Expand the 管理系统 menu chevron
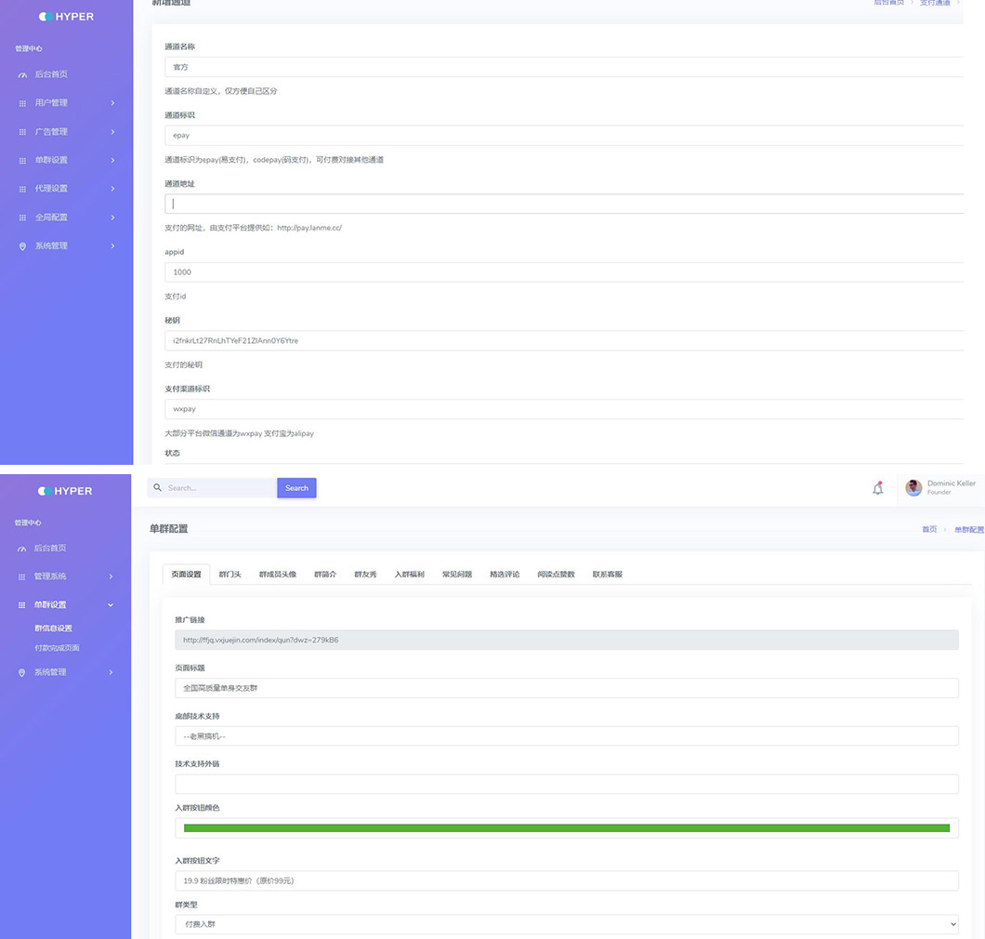The image size is (985, 939). 112,576
